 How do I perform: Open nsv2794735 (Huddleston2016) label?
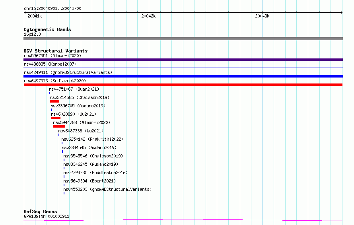[x=95, y=173]
